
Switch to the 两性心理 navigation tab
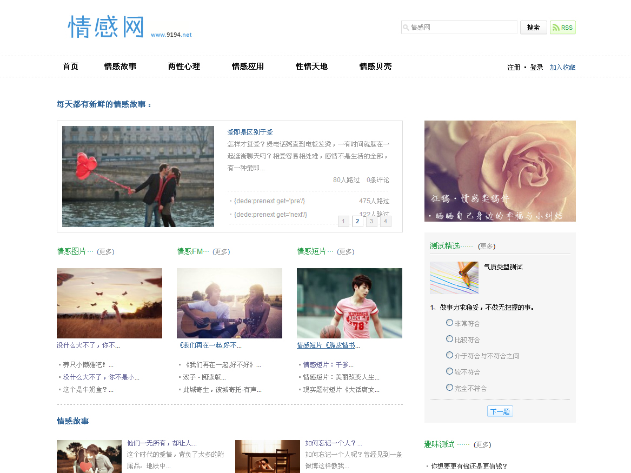click(184, 66)
